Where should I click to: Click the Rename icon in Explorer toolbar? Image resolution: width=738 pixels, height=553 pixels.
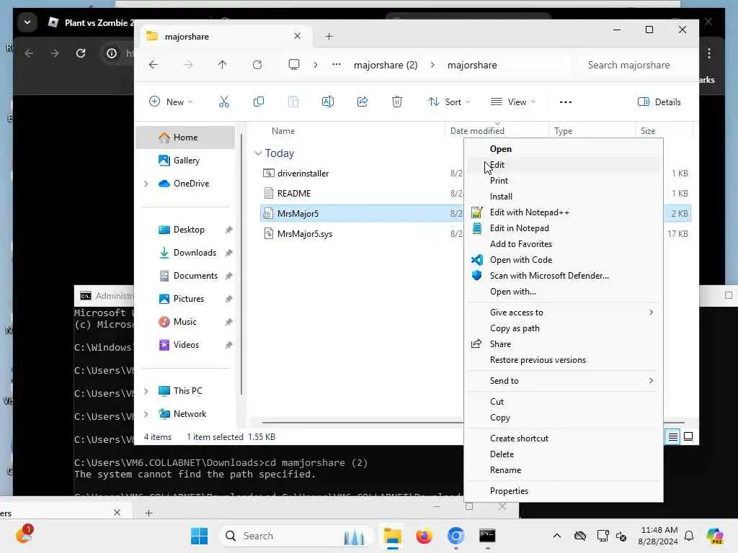coord(328,102)
